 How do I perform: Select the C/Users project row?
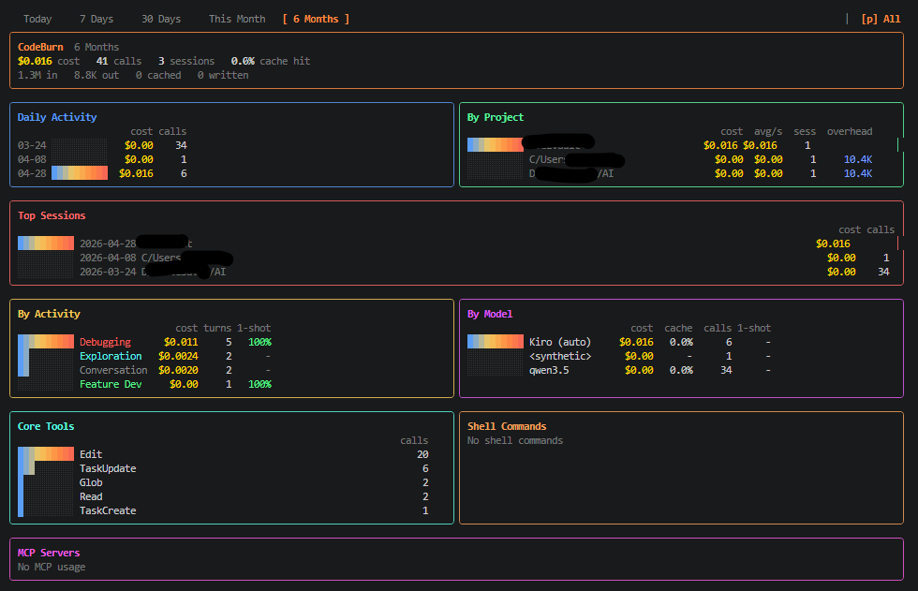click(x=670, y=159)
